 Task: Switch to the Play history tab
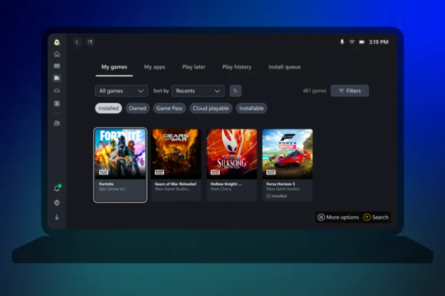237,67
